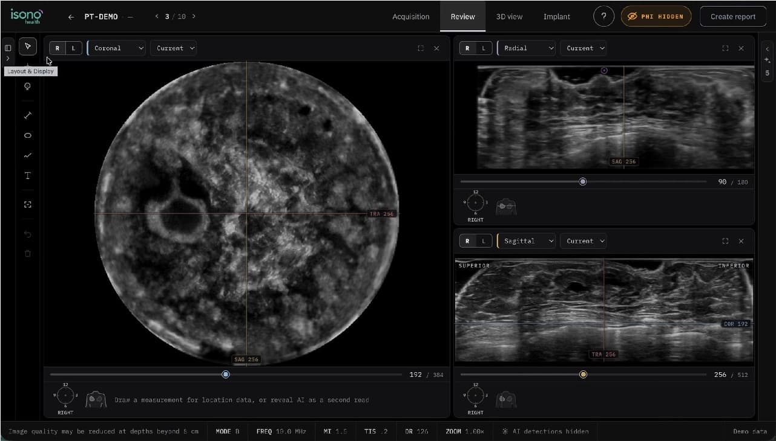Click the breast diagram icon under Coronal view
The height and width of the screenshot is (441, 776).
click(96, 399)
